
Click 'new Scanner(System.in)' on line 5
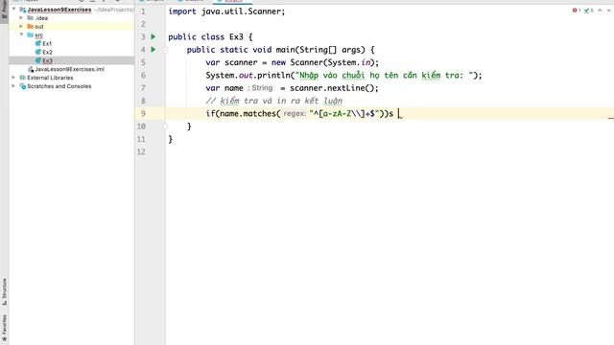click(322, 62)
